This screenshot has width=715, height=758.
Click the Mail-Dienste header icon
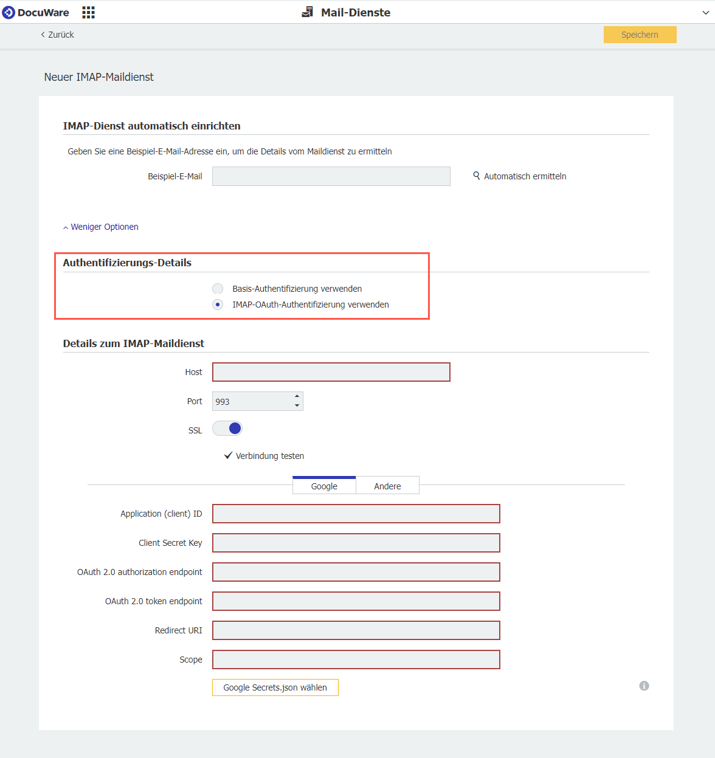click(x=308, y=12)
